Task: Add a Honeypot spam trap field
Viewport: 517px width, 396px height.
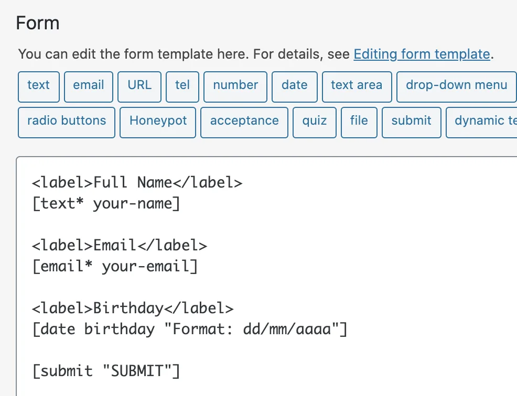Action: coord(157,121)
